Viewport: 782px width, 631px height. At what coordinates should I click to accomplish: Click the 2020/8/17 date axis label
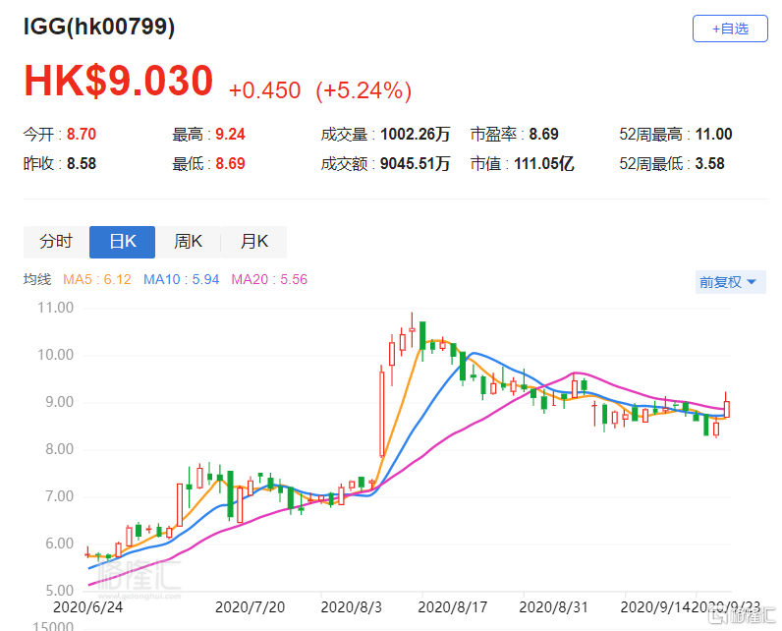[452, 607]
